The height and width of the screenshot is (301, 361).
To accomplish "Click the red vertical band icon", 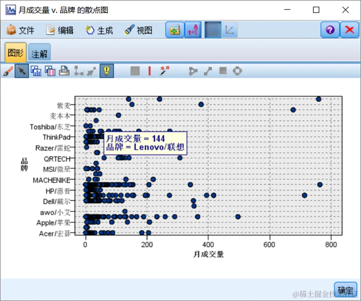I will (150, 71).
